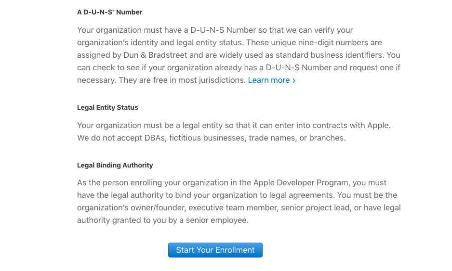This screenshot has height=271, width=452.
Task: Click the chevron arrow after Learn more
Action: 294,81
